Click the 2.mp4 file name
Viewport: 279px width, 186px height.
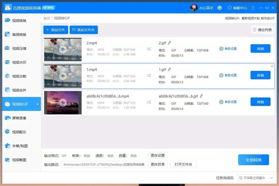coord(92,43)
